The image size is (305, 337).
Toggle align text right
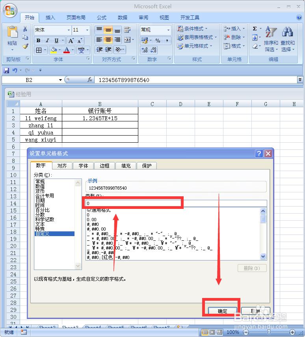tap(117, 40)
